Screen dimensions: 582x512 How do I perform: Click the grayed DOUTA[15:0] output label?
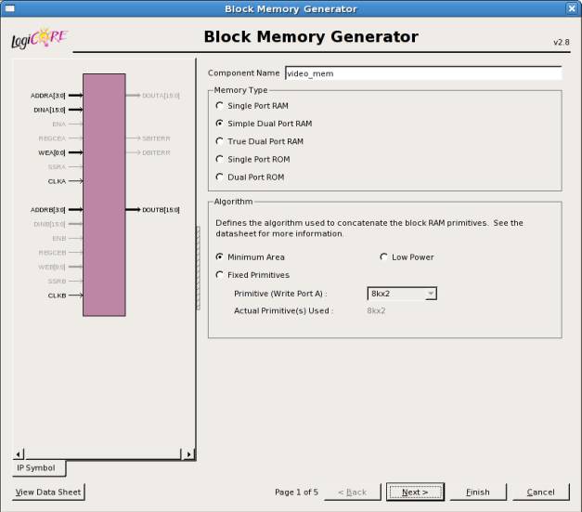coord(161,96)
